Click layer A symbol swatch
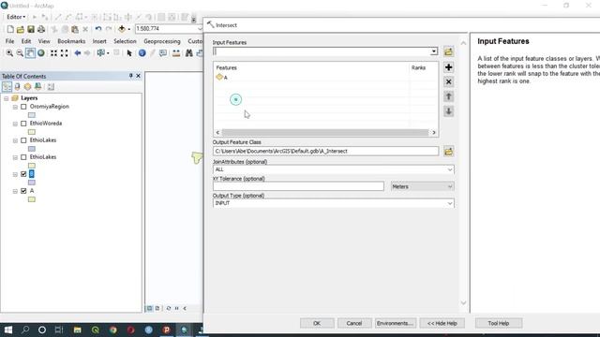The image size is (600, 337). tap(32, 199)
